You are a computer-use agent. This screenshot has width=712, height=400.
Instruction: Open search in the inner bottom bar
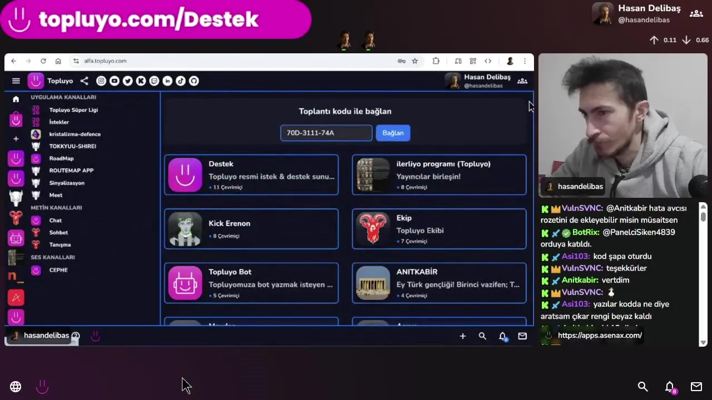coord(482,336)
